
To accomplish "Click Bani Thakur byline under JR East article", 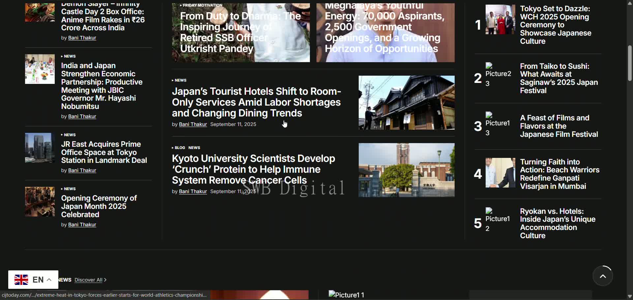I will 82,170.
